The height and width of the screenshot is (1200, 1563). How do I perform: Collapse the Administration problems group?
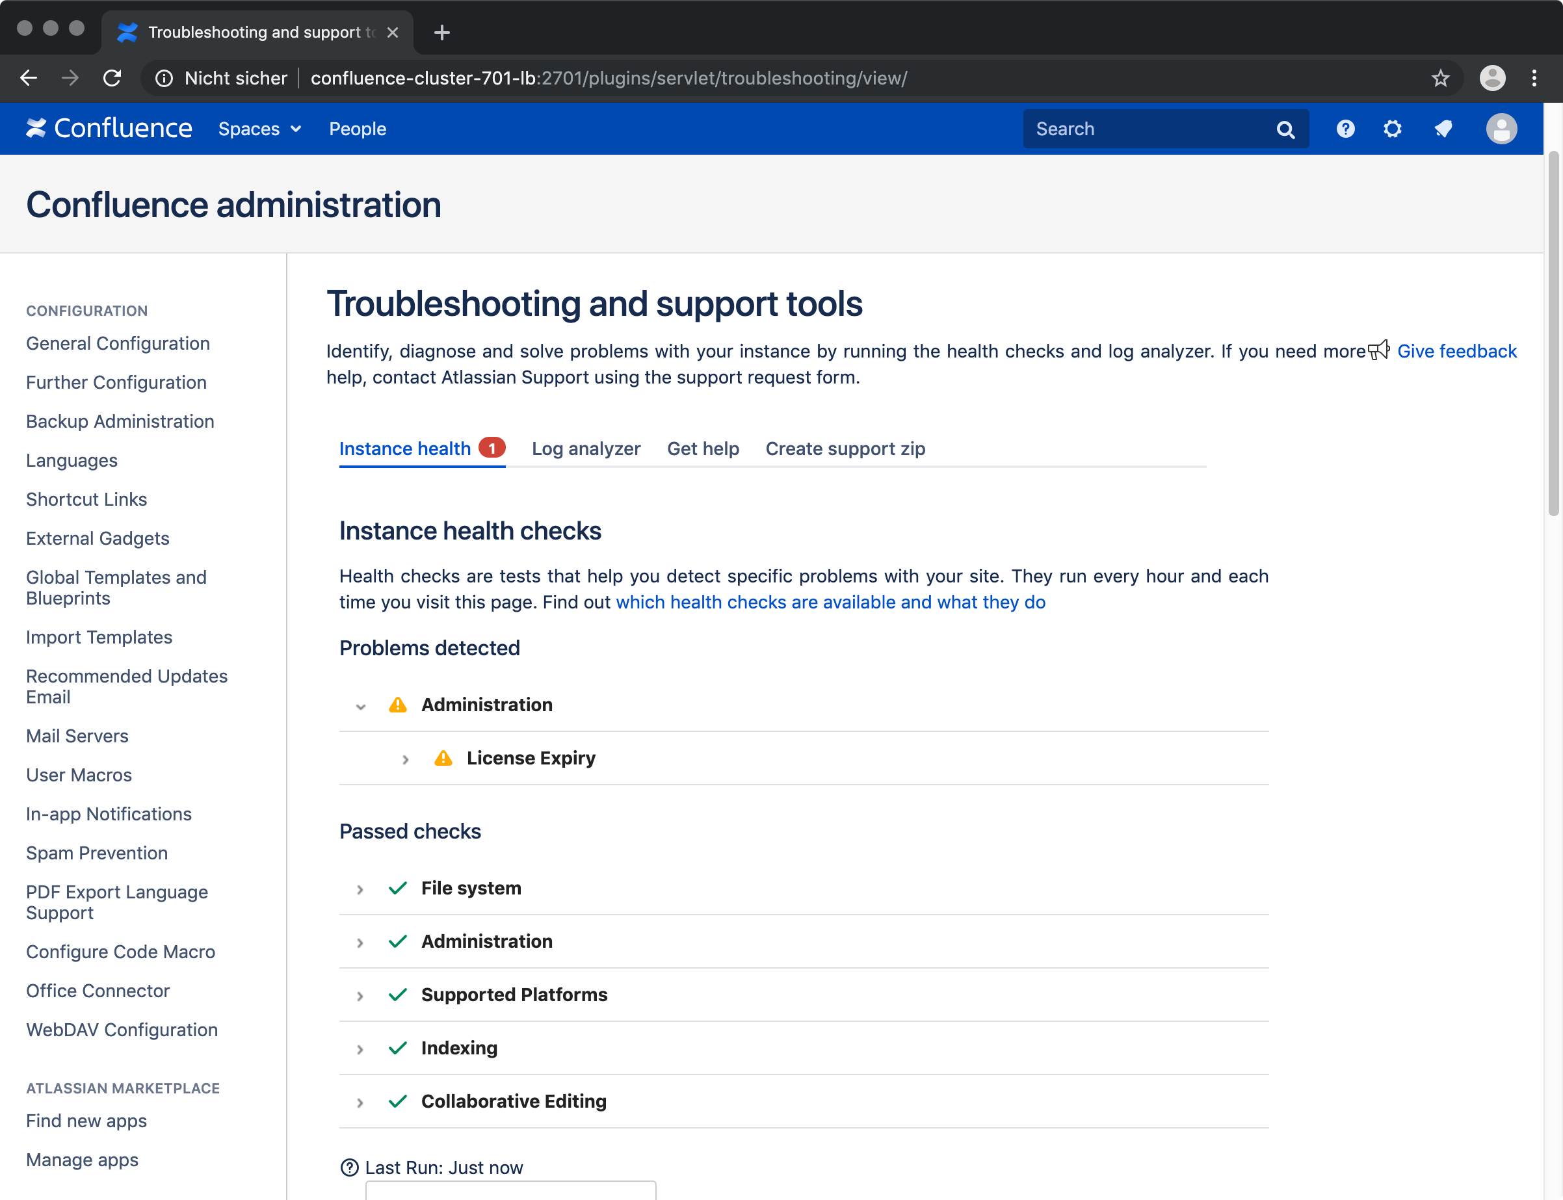pyautogui.click(x=361, y=707)
